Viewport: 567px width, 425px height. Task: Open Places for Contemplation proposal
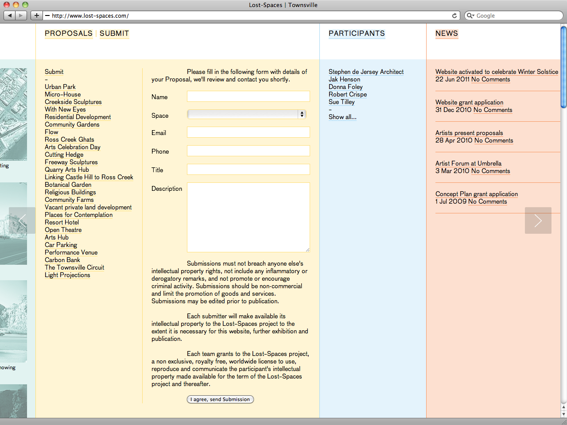pos(79,215)
